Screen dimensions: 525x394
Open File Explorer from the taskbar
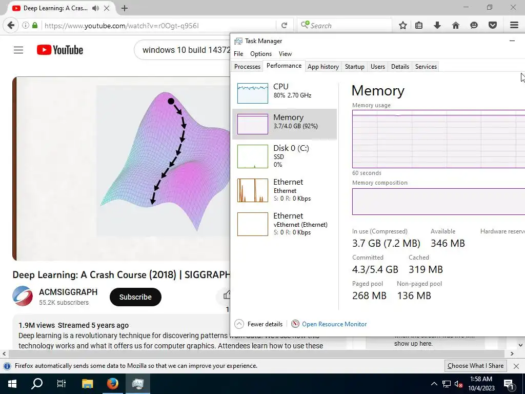point(87,384)
